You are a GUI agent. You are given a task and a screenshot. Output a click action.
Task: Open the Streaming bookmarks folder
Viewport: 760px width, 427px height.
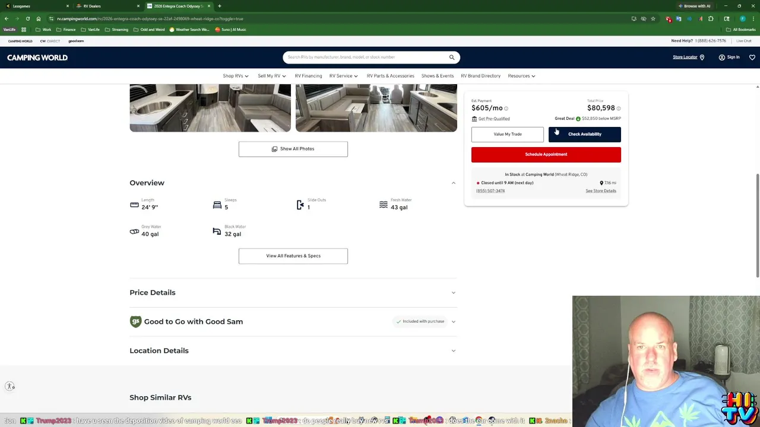116,30
